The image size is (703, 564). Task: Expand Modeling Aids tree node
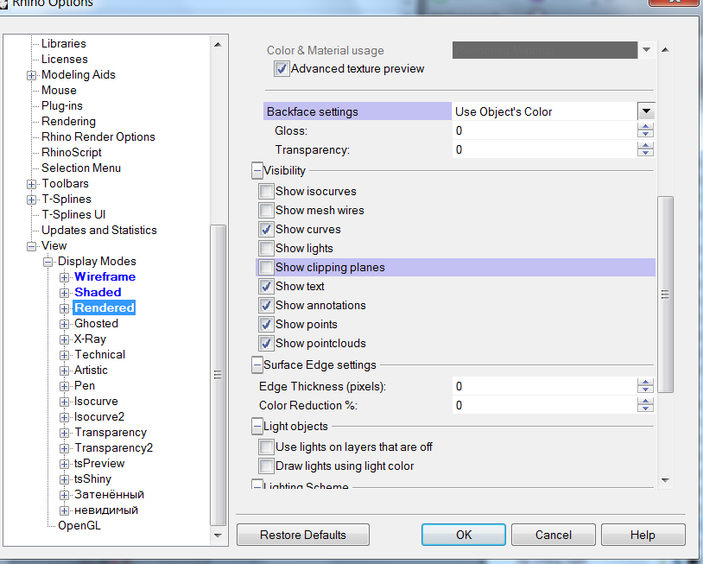point(31,75)
